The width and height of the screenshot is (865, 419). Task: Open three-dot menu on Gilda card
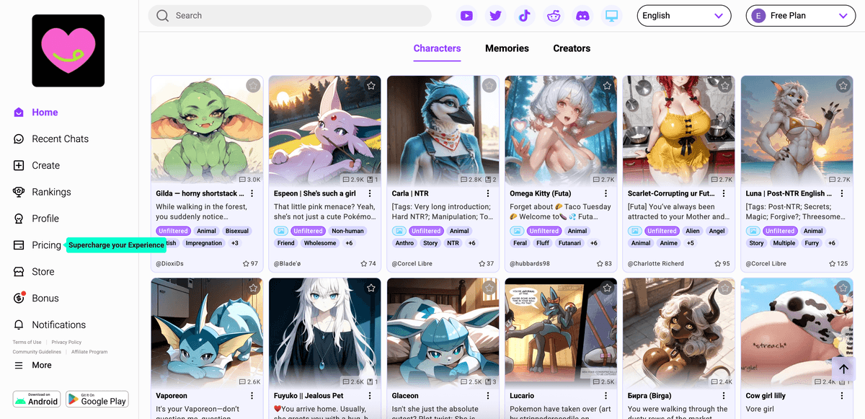coord(252,193)
